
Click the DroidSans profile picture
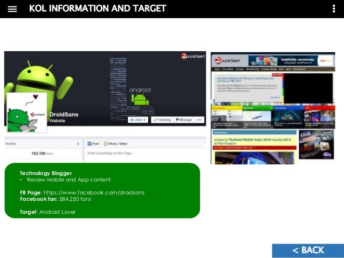[27, 113]
